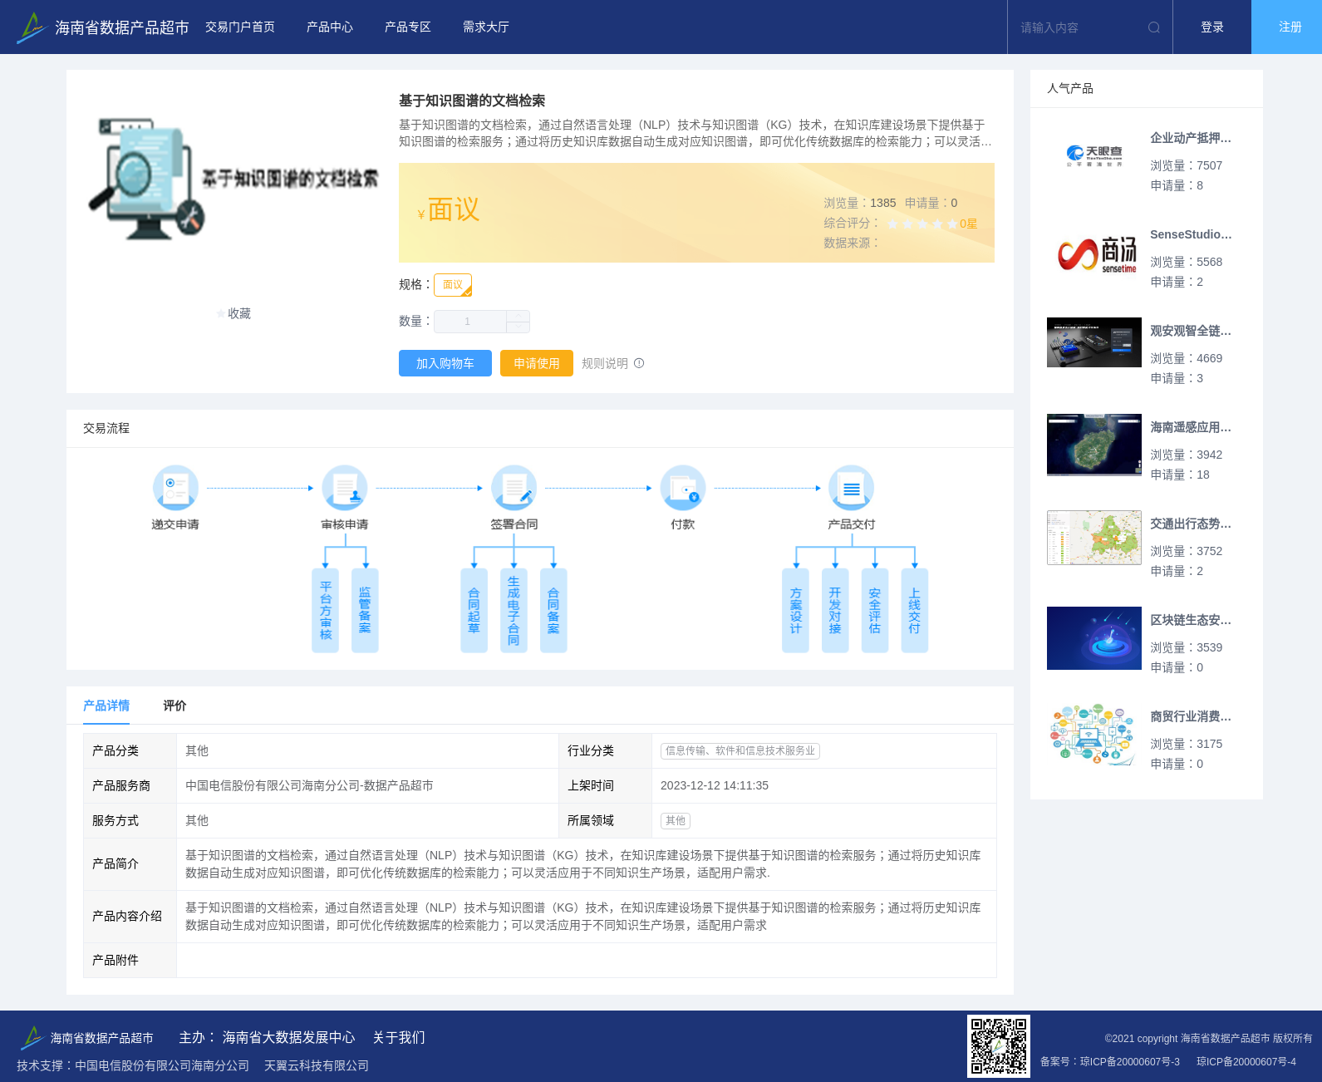Open the 区块链生态安 thumbnail
Image resolution: width=1322 pixels, height=1082 pixels.
tap(1094, 638)
